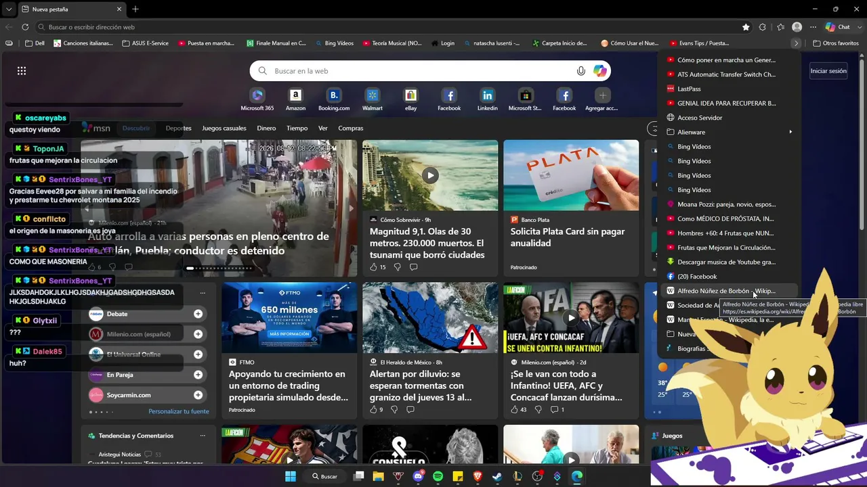Open Spotify from the taskbar
The image size is (867, 487).
(438, 476)
